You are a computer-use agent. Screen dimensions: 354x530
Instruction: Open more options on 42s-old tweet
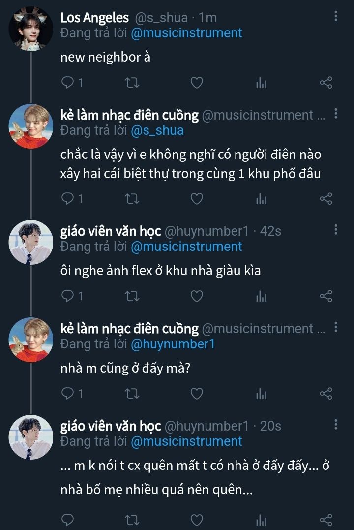(x=336, y=230)
